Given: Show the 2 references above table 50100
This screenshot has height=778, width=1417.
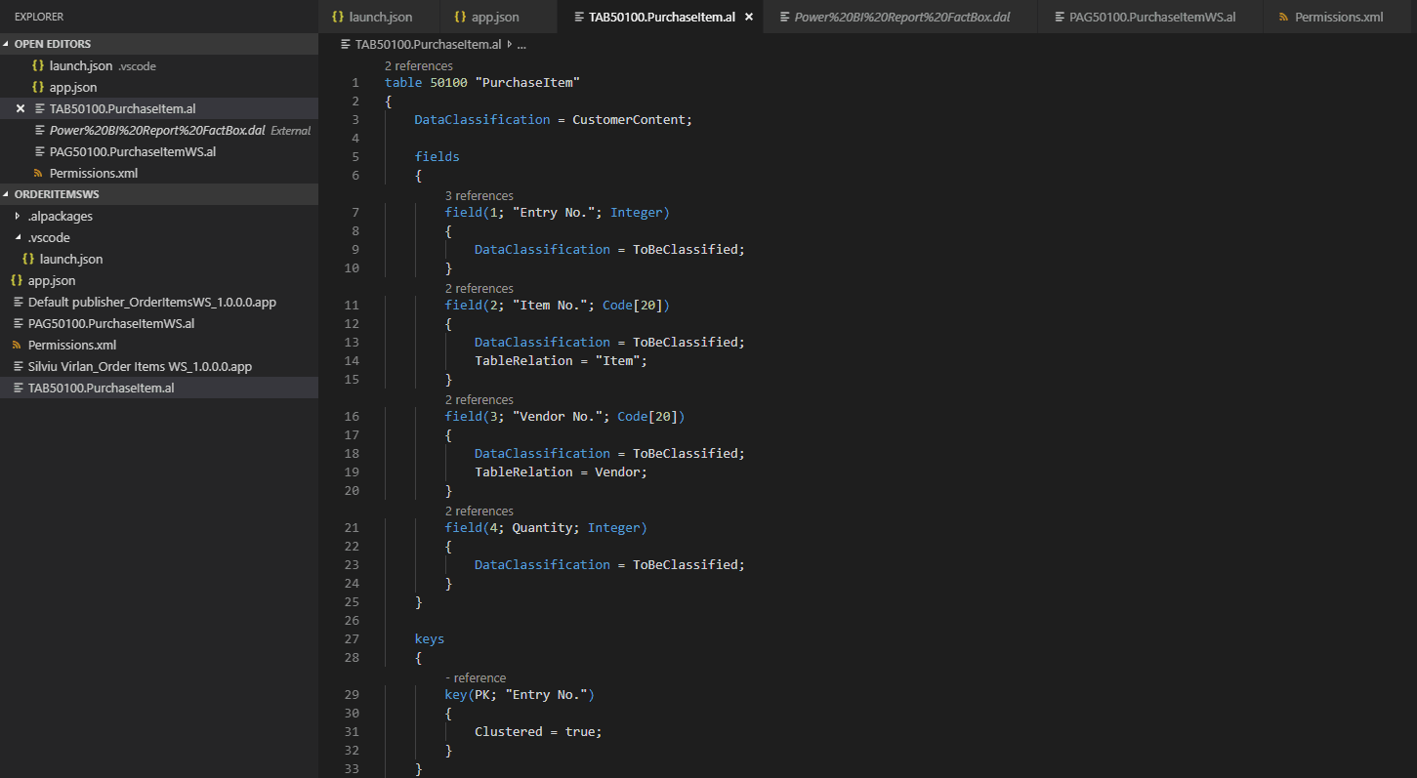Looking at the screenshot, I should [x=419, y=66].
